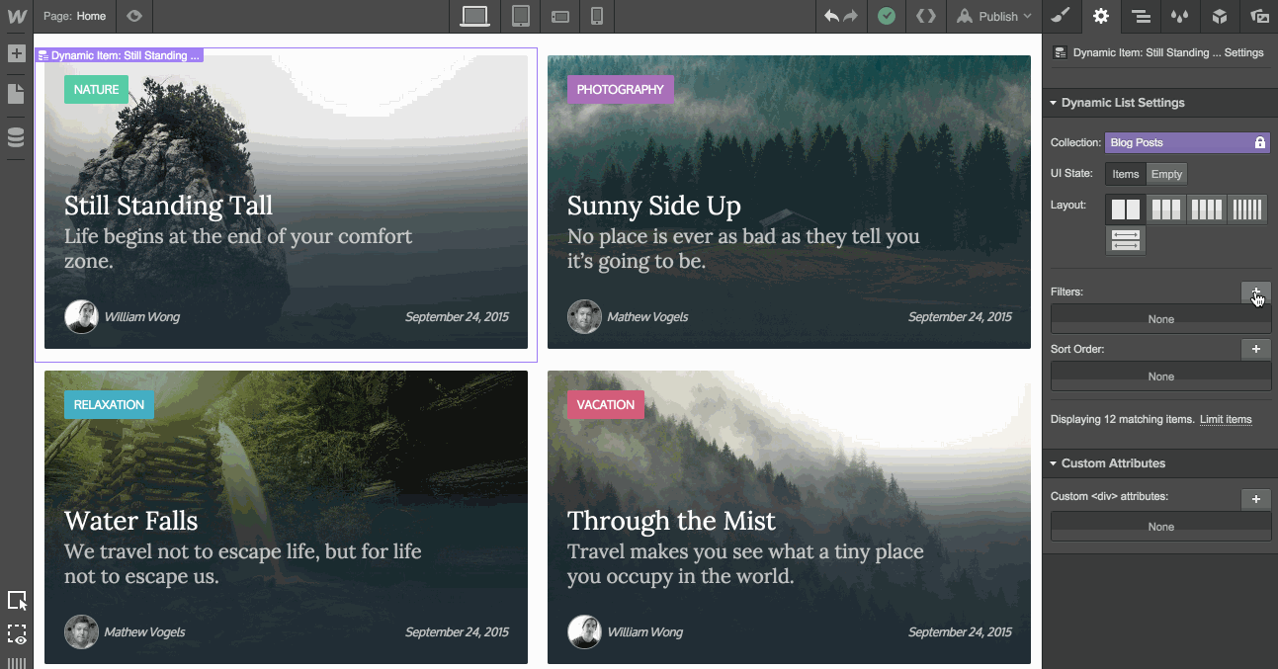Open the Interactions droplets tab
The height and width of the screenshot is (669, 1278).
1179,16
